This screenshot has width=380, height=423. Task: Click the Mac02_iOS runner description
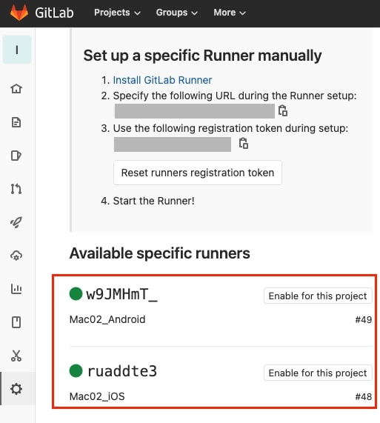pyautogui.click(x=97, y=396)
